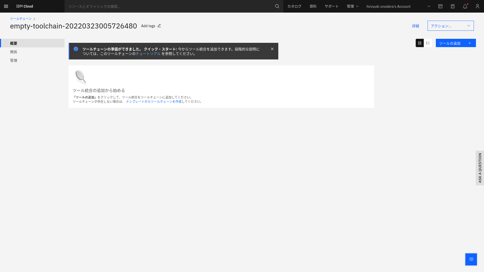484x272 pixels.
Task: Open the hamburger navigation menu
Action: (x=6, y=6)
